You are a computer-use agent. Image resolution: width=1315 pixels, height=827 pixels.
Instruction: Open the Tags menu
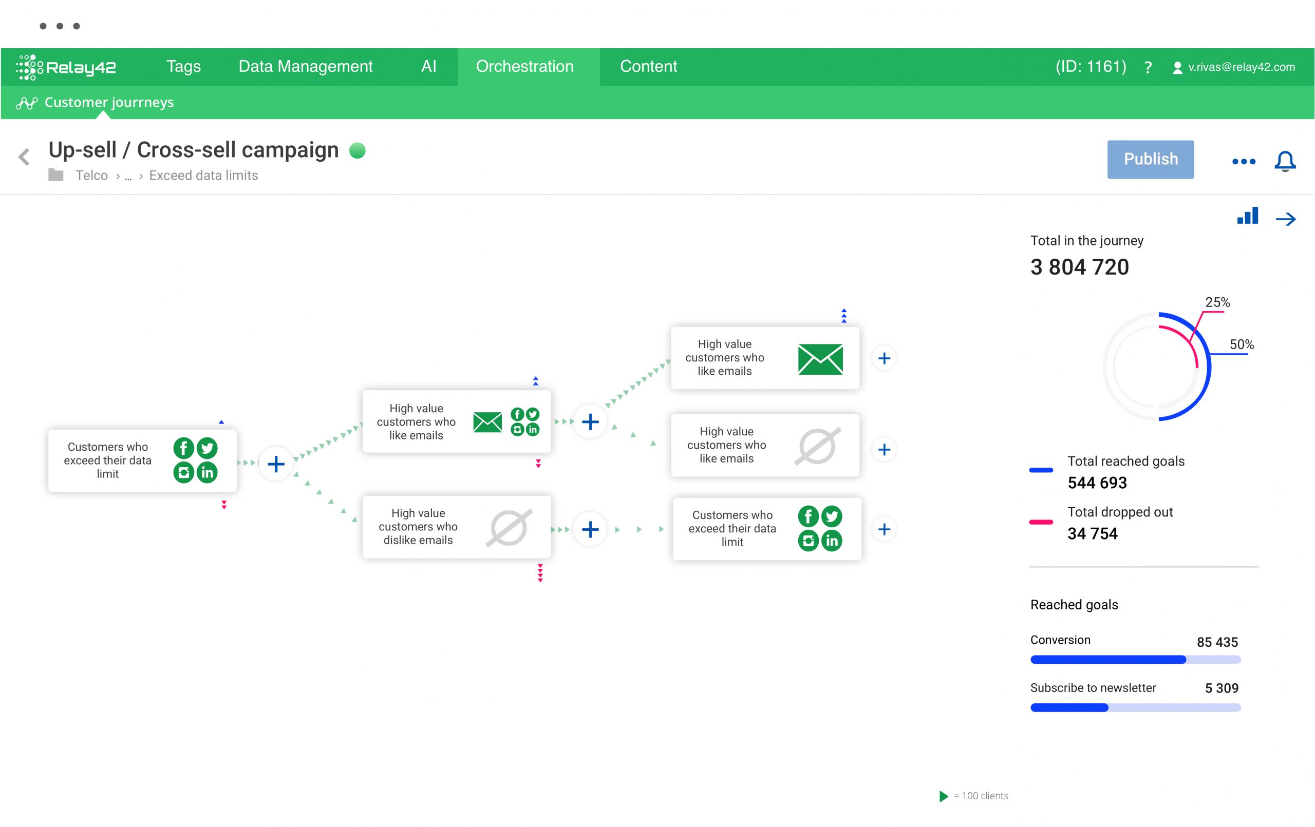point(183,66)
